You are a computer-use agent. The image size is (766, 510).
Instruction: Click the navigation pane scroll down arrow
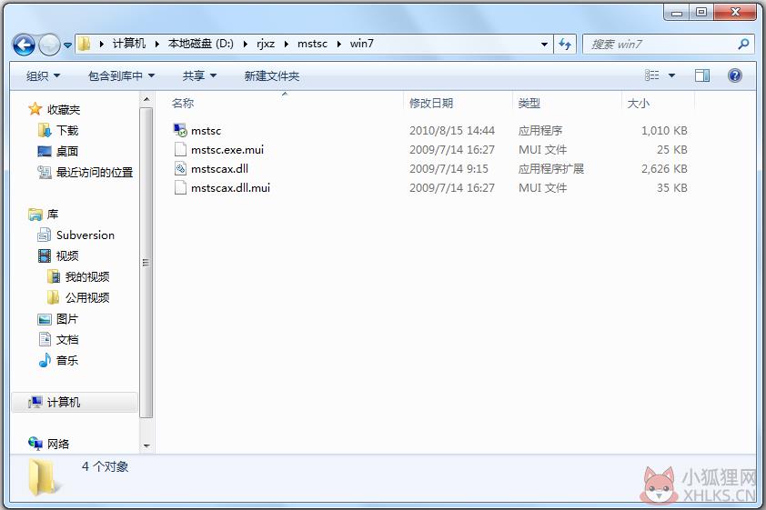click(146, 446)
